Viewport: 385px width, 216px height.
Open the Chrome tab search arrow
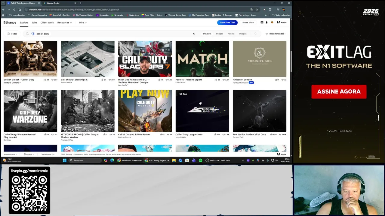3,3
